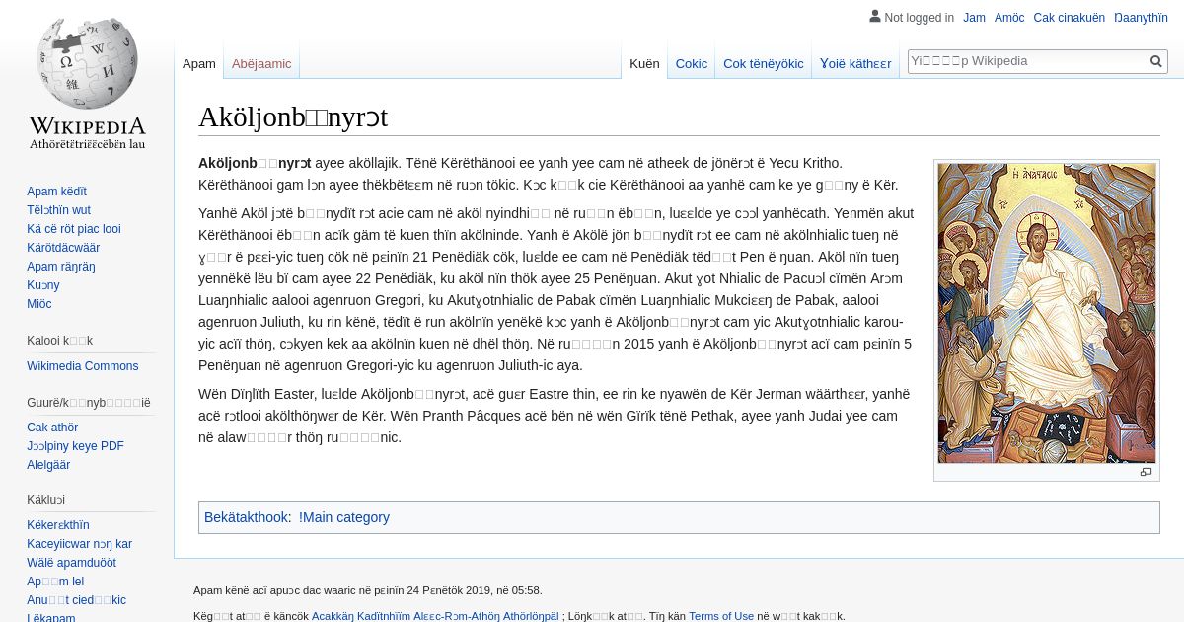Click Cak athör sidebar link
1184x622 pixels.
coord(52,428)
